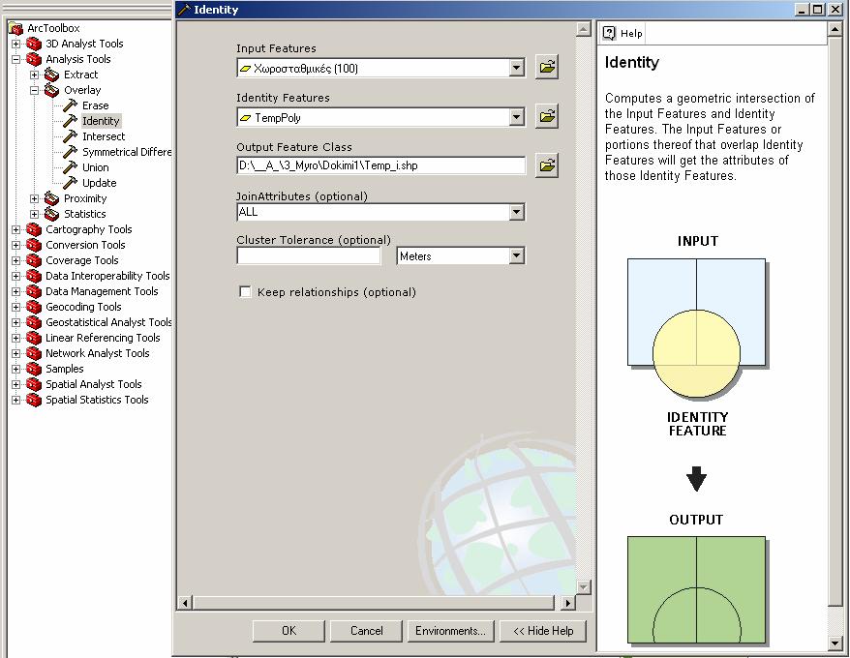850x658 pixels.
Task: Select the Identity tool hammer icon
Action: (71, 120)
